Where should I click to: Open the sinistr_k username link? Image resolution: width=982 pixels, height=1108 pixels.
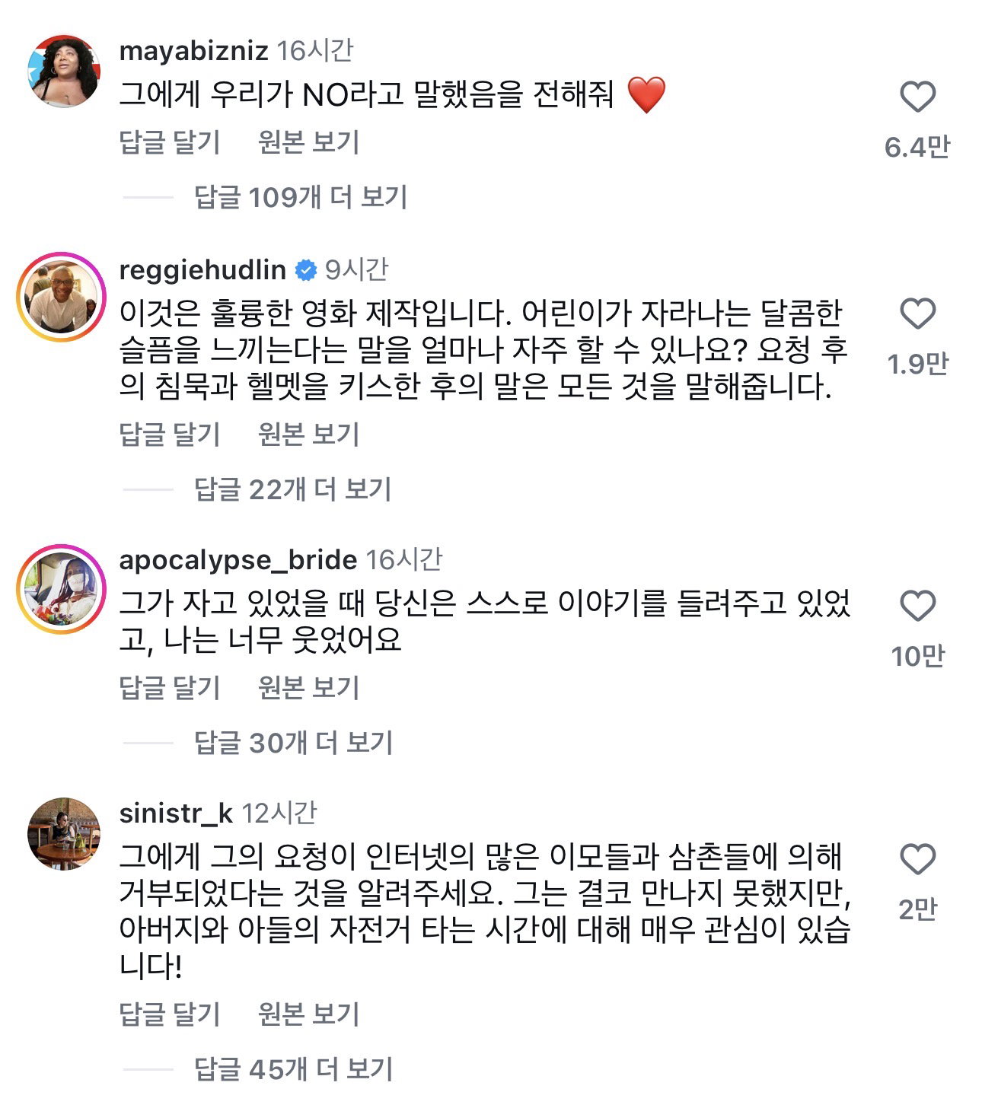(176, 813)
